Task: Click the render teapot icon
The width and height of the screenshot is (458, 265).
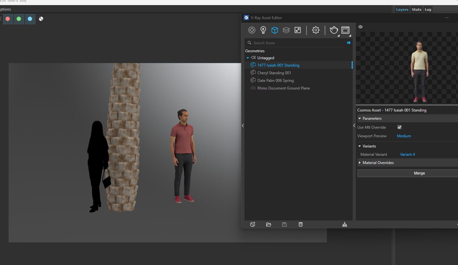Action: click(x=334, y=30)
